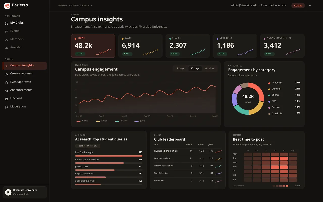323x202 pixels.
Task: Select the Saves stat card
Action: tap(140, 46)
